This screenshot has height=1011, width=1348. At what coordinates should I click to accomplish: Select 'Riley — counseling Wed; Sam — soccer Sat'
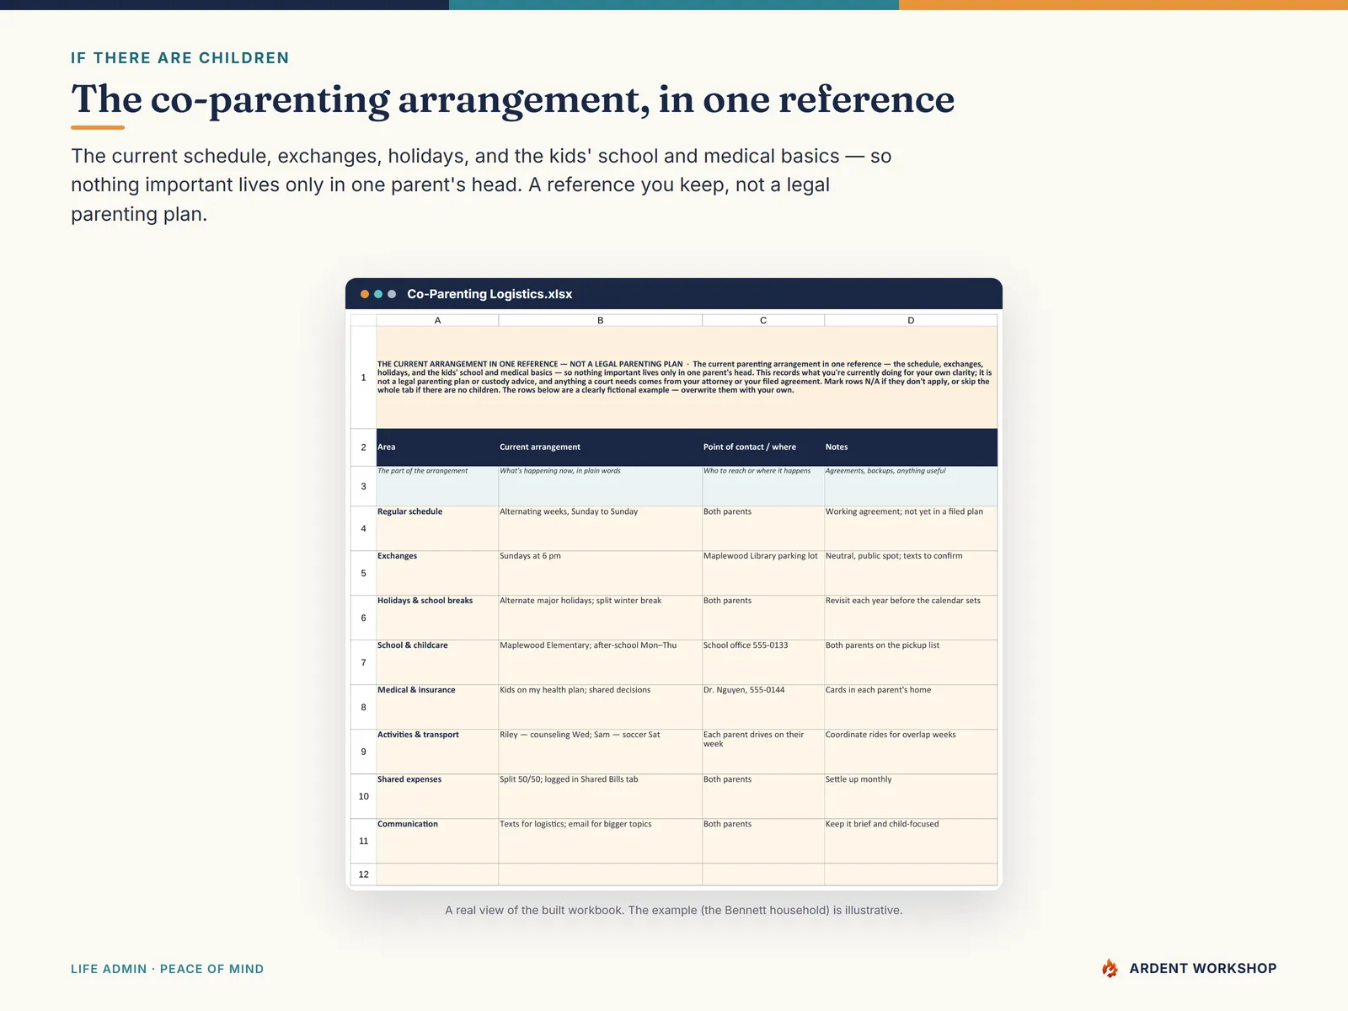[601, 752]
